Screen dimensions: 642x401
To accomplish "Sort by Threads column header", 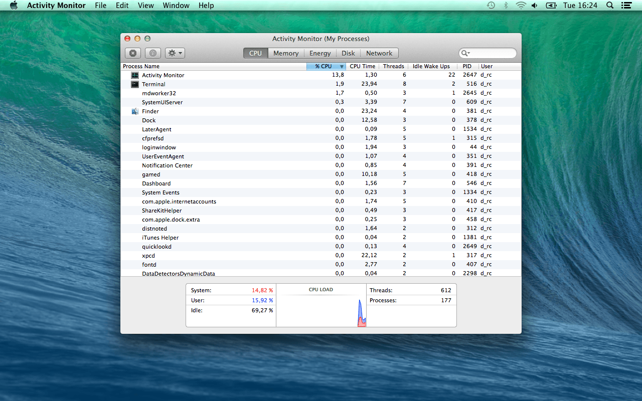I will pos(394,66).
